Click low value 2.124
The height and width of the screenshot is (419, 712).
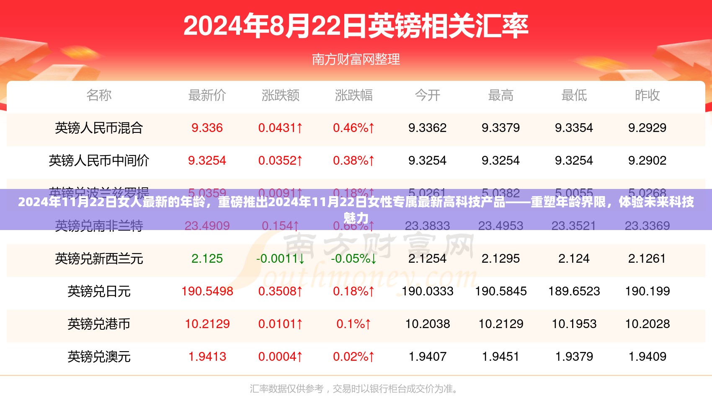(x=574, y=259)
